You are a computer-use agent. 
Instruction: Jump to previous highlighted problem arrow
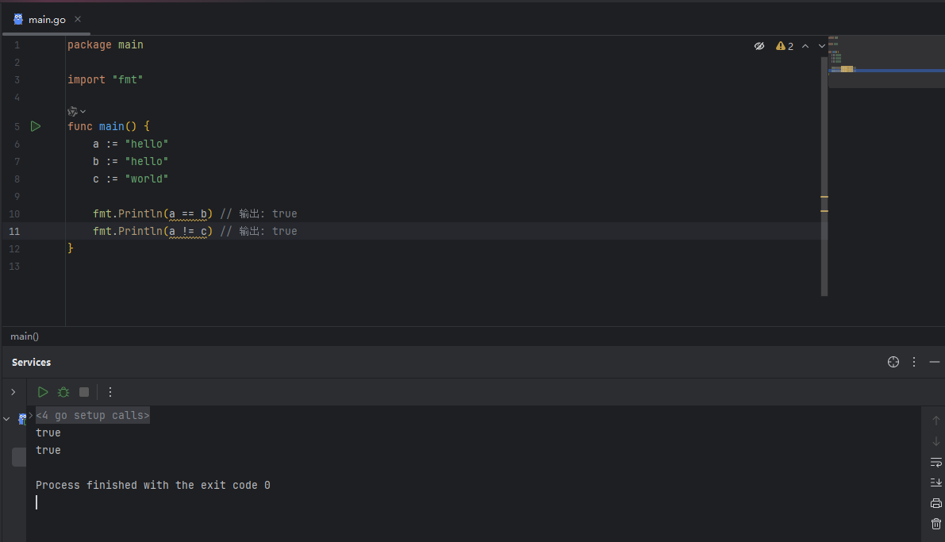[805, 46]
